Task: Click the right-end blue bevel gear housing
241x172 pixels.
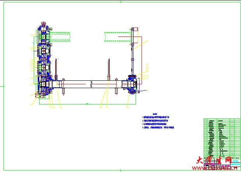Action: click(131, 84)
